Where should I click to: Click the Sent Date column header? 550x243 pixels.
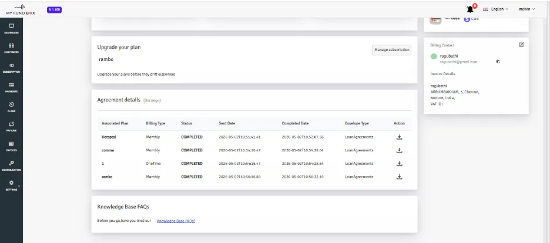[227, 124]
